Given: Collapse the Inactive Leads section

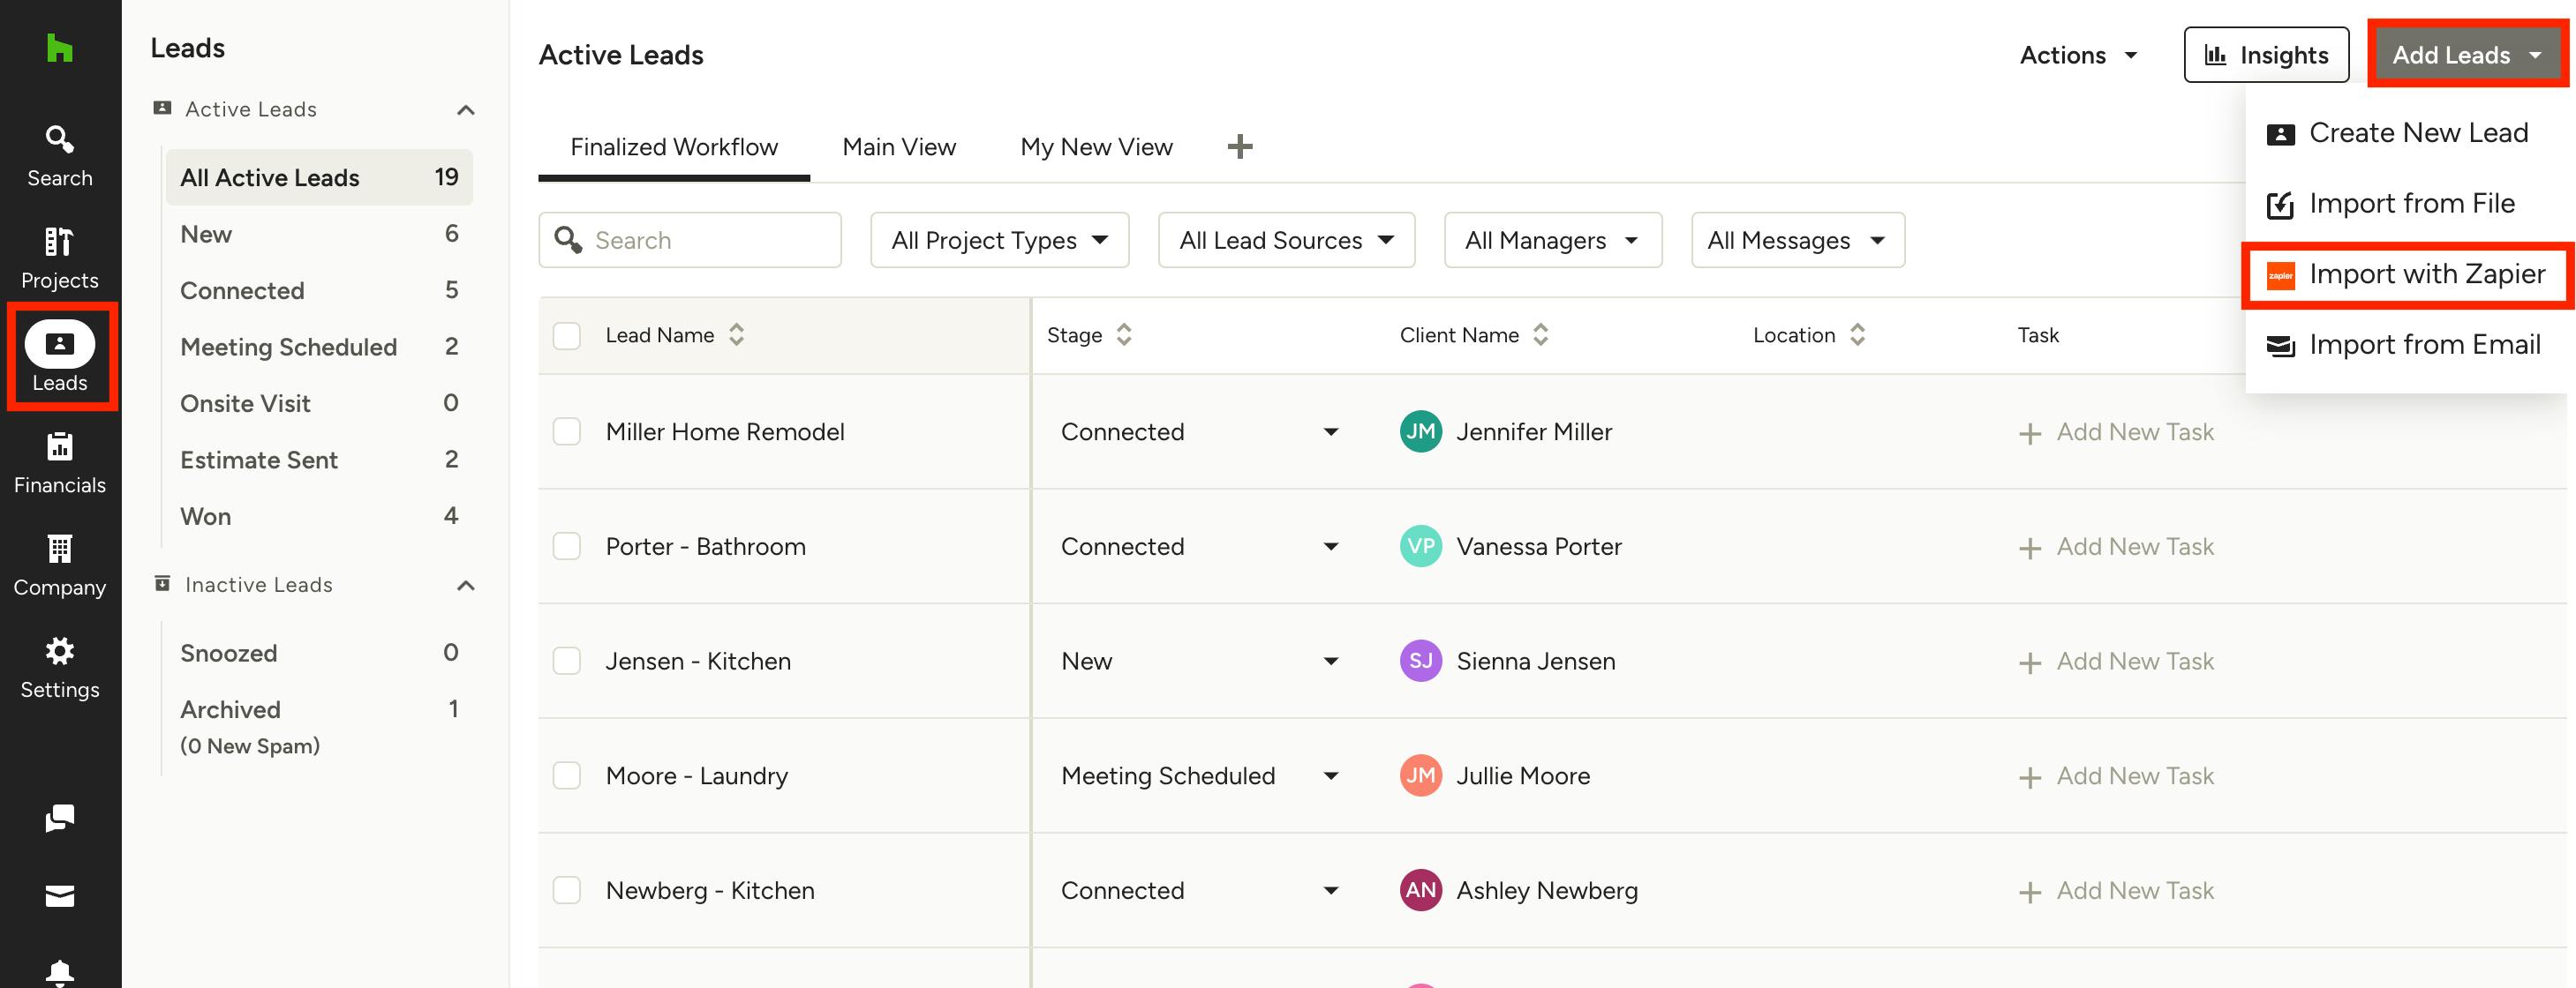Looking at the screenshot, I should [x=465, y=586].
